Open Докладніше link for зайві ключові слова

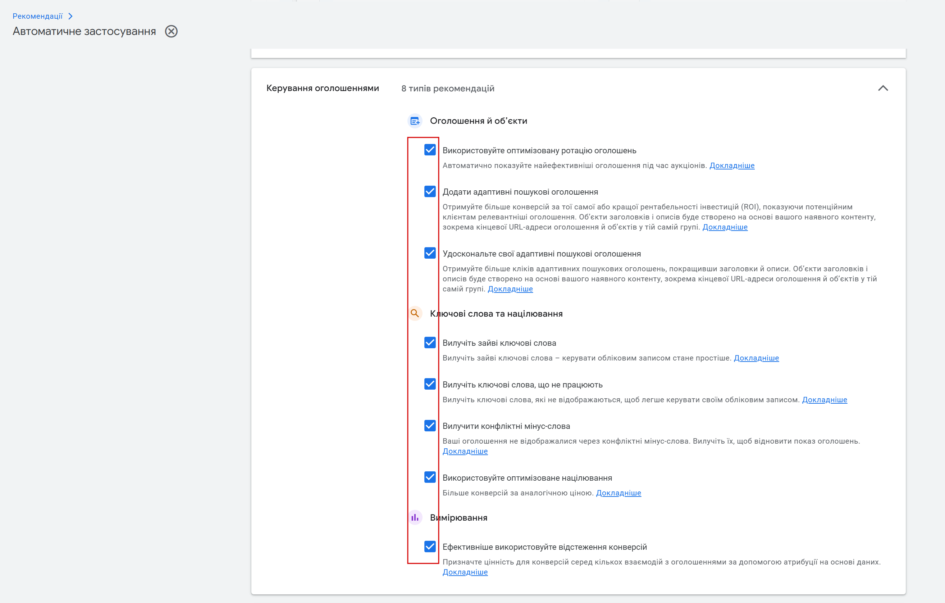pos(756,358)
